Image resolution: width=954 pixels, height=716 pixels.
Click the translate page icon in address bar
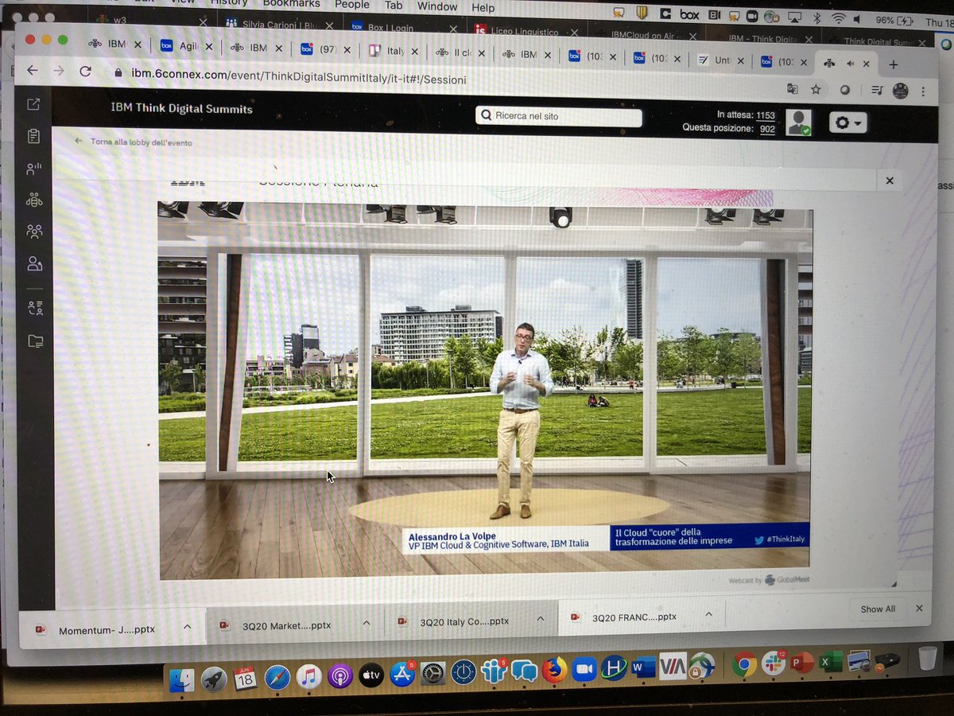792,88
